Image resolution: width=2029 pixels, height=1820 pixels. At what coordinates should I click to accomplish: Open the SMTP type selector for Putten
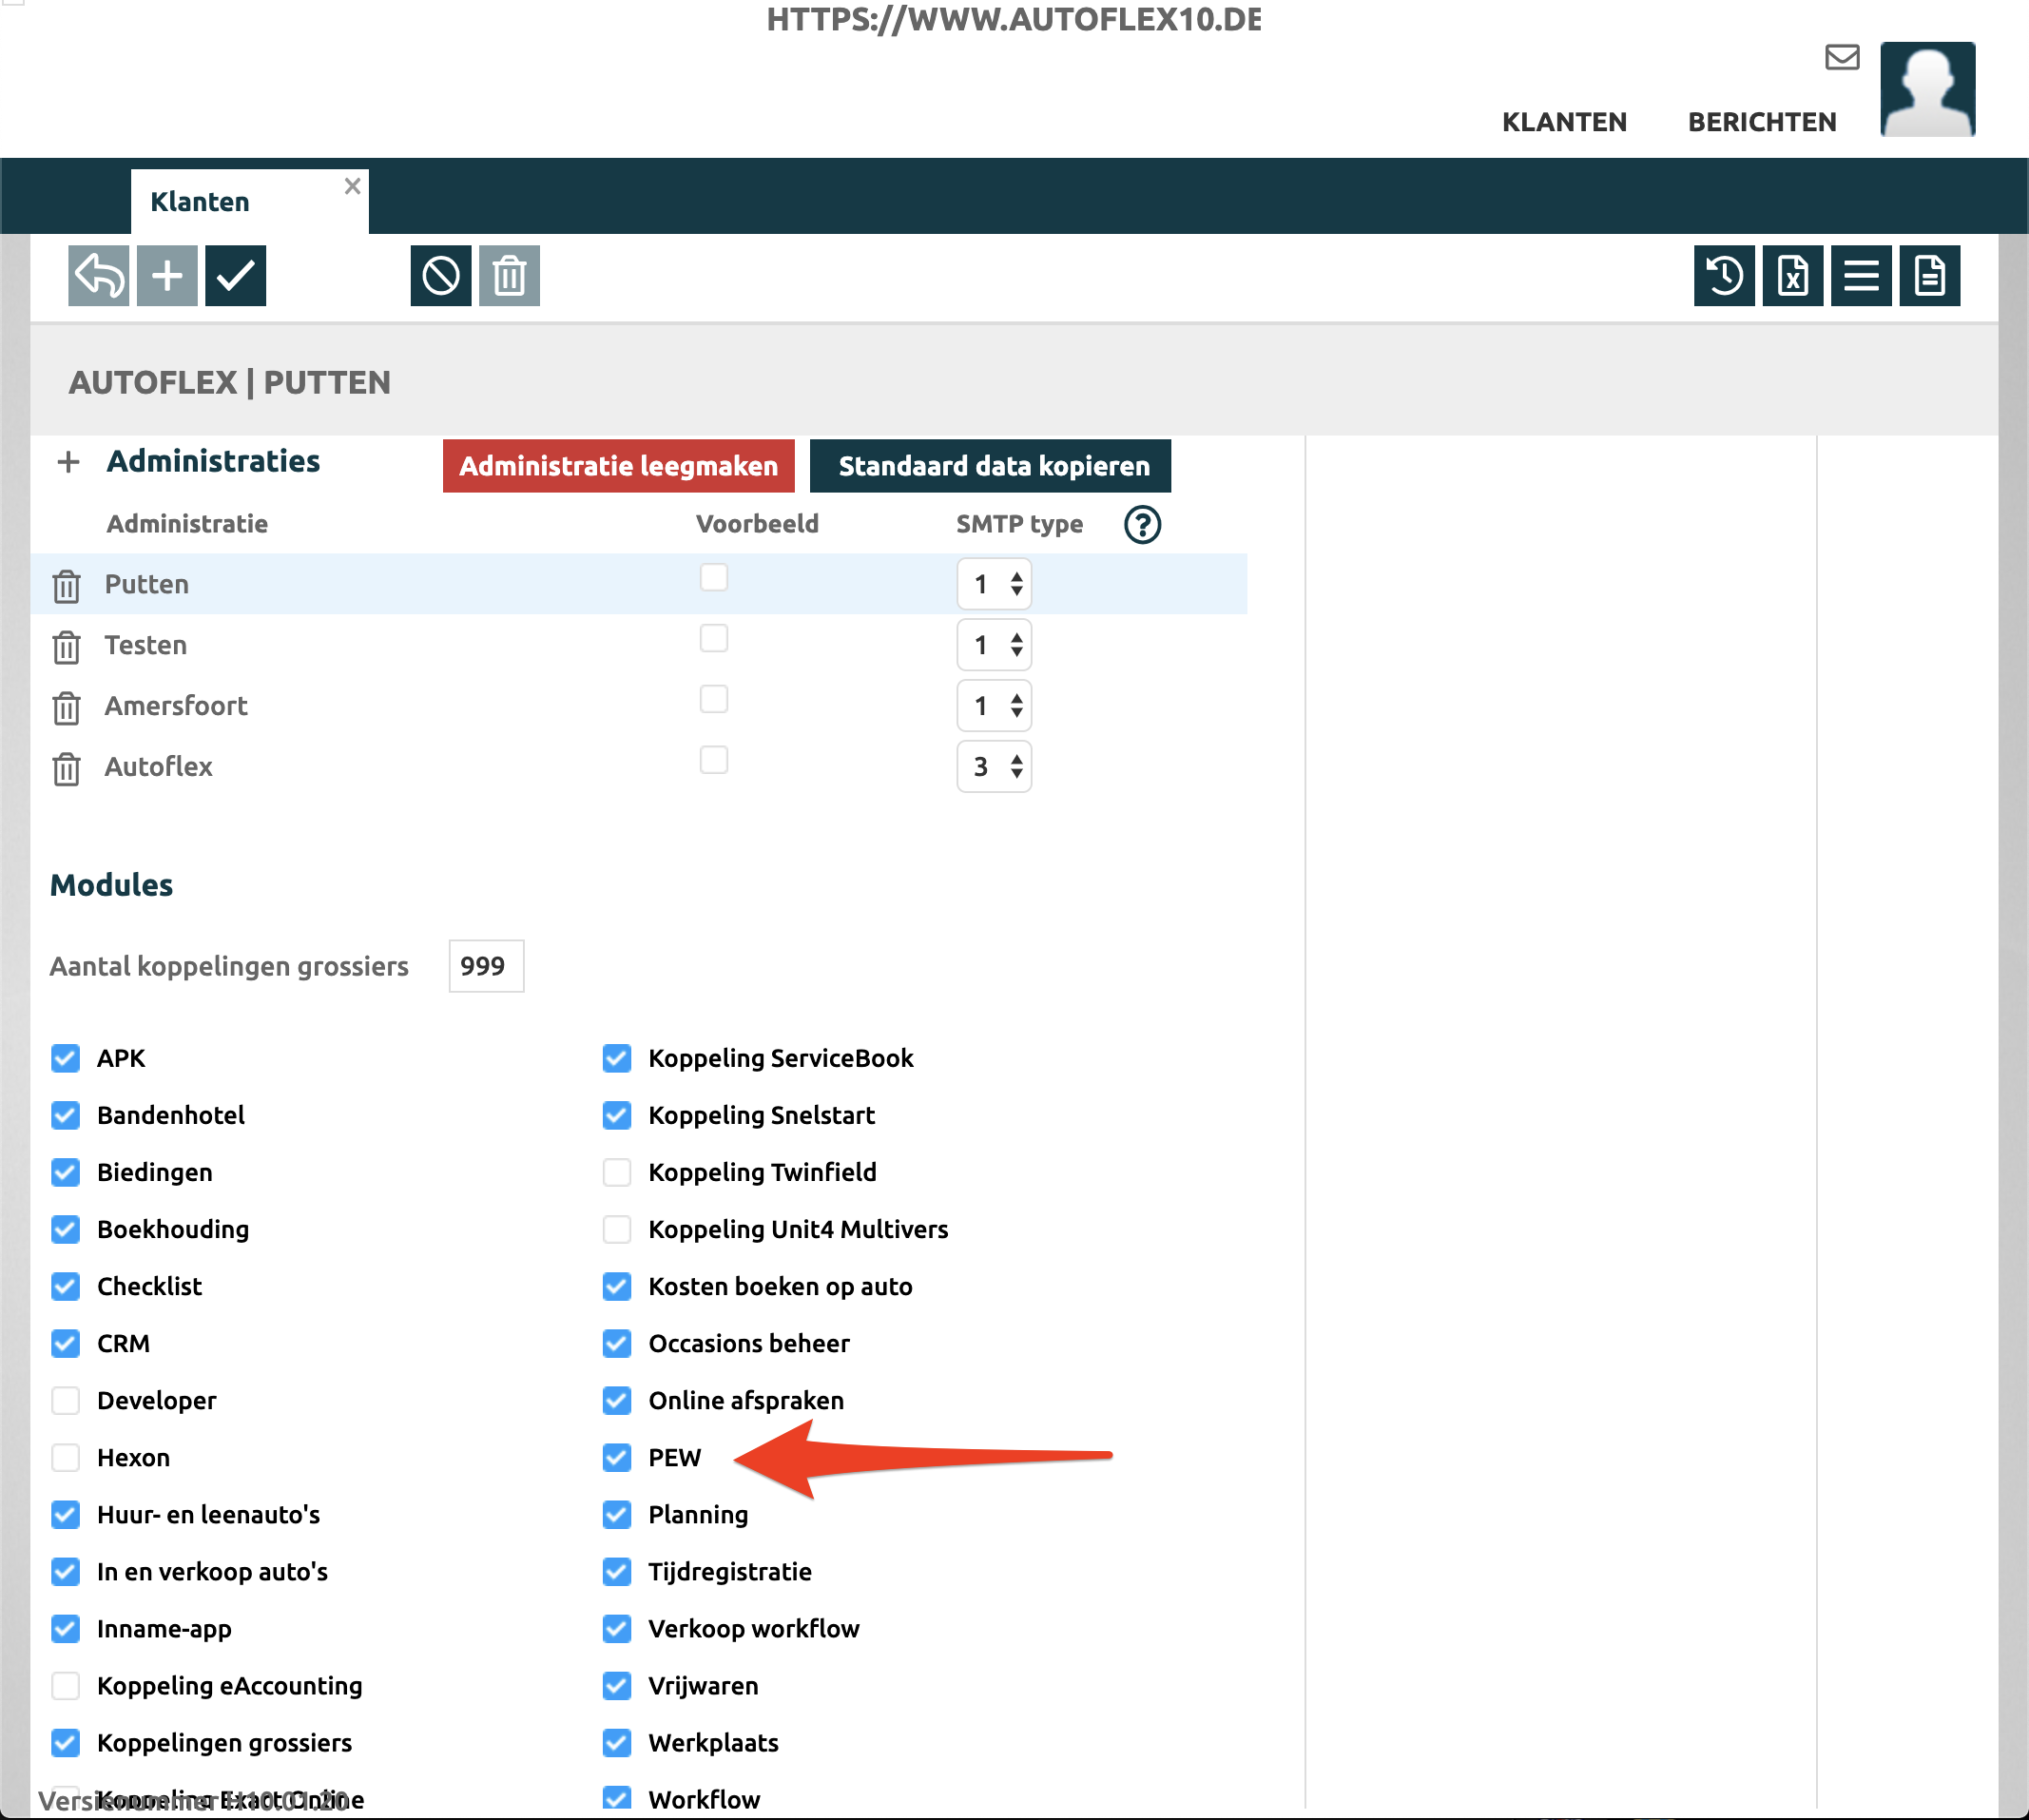993,584
